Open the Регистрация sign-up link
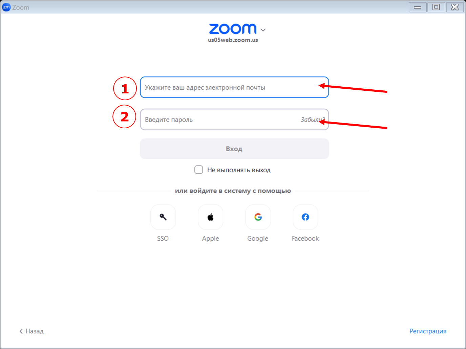Viewport: 466px width, 349px height. 428,331
